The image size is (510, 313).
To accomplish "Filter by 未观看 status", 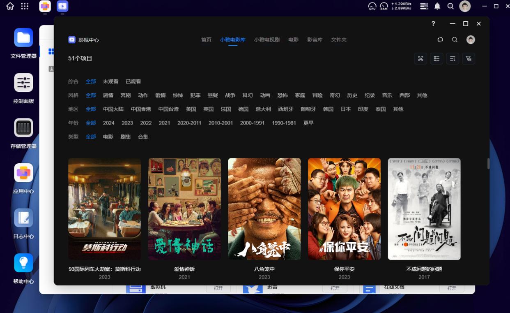I will tap(110, 81).
